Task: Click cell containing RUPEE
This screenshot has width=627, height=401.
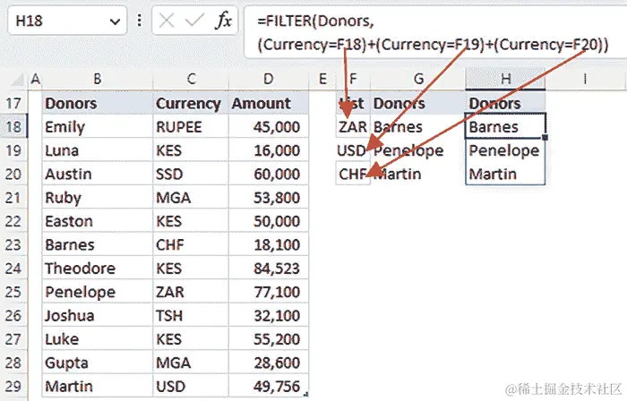Action: tap(191, 127)
